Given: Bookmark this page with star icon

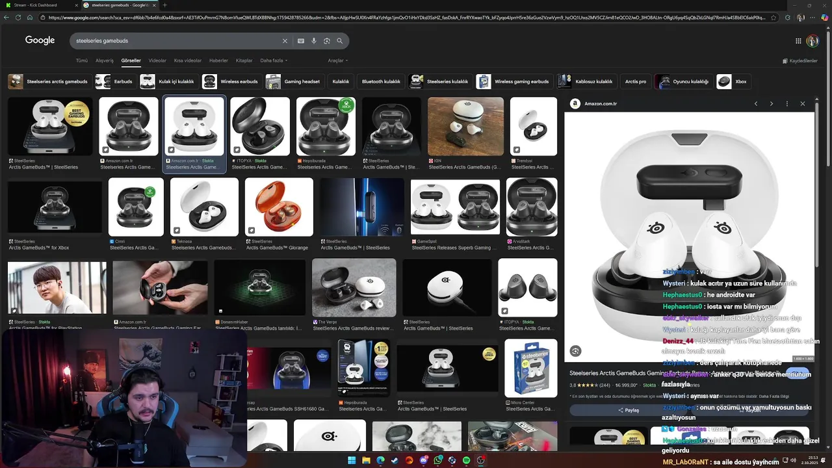Looking at the screenshot, I should [x=773, y=18].
